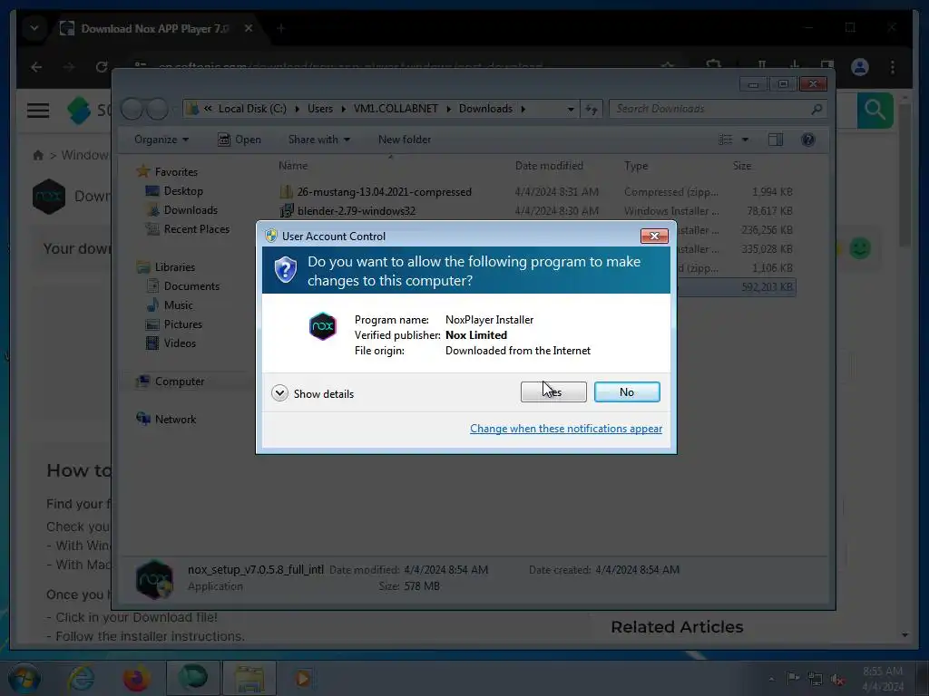
Task: Open browser profile avatar icon
Action: point(860,67)
